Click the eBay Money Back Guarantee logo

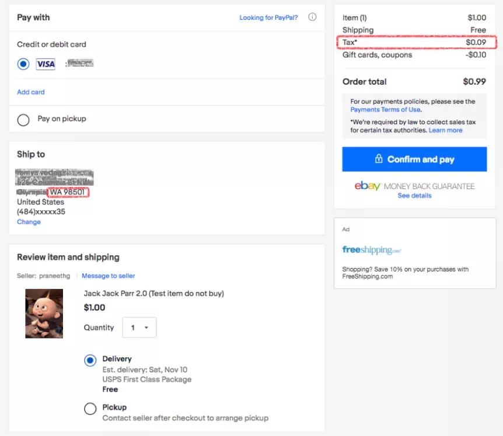414,186
